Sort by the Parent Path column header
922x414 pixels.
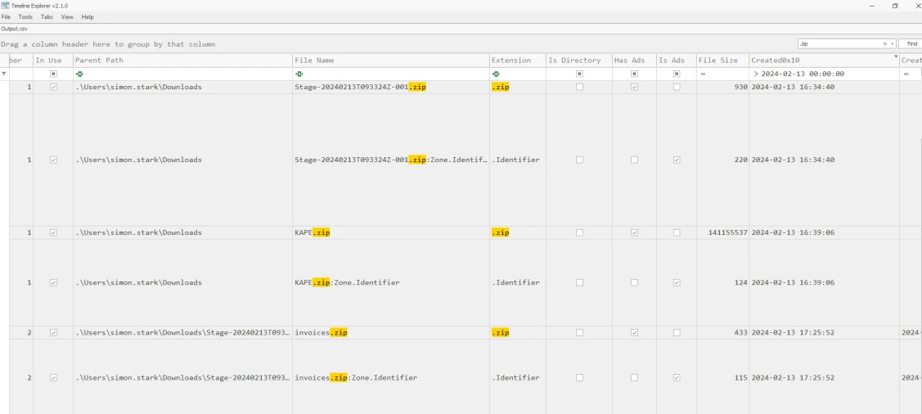183,60
